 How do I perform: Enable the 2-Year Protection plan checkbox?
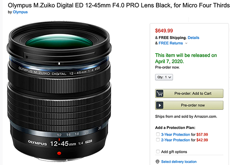pos(158,140)
